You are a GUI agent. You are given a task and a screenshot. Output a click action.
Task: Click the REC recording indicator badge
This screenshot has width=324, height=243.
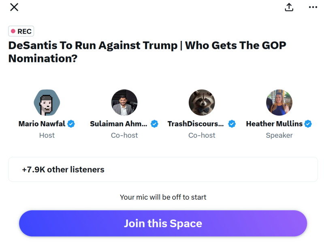(21, 31)
